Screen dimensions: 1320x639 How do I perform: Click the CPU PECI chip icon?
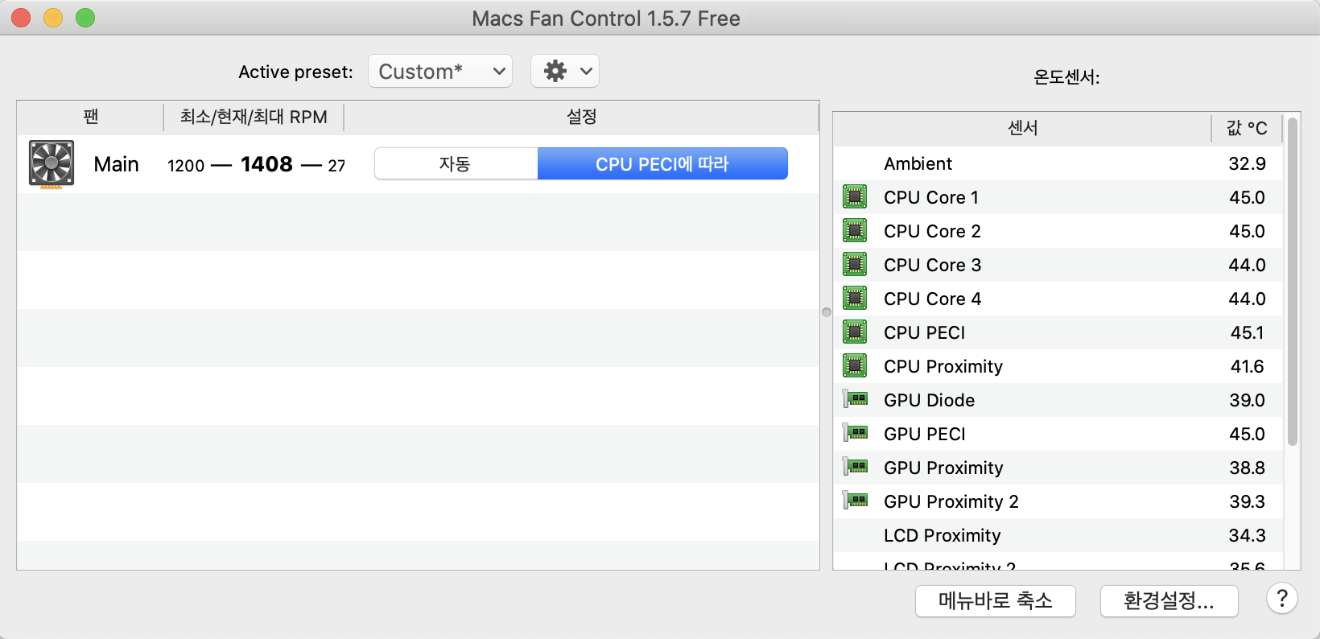pos(855,332)
